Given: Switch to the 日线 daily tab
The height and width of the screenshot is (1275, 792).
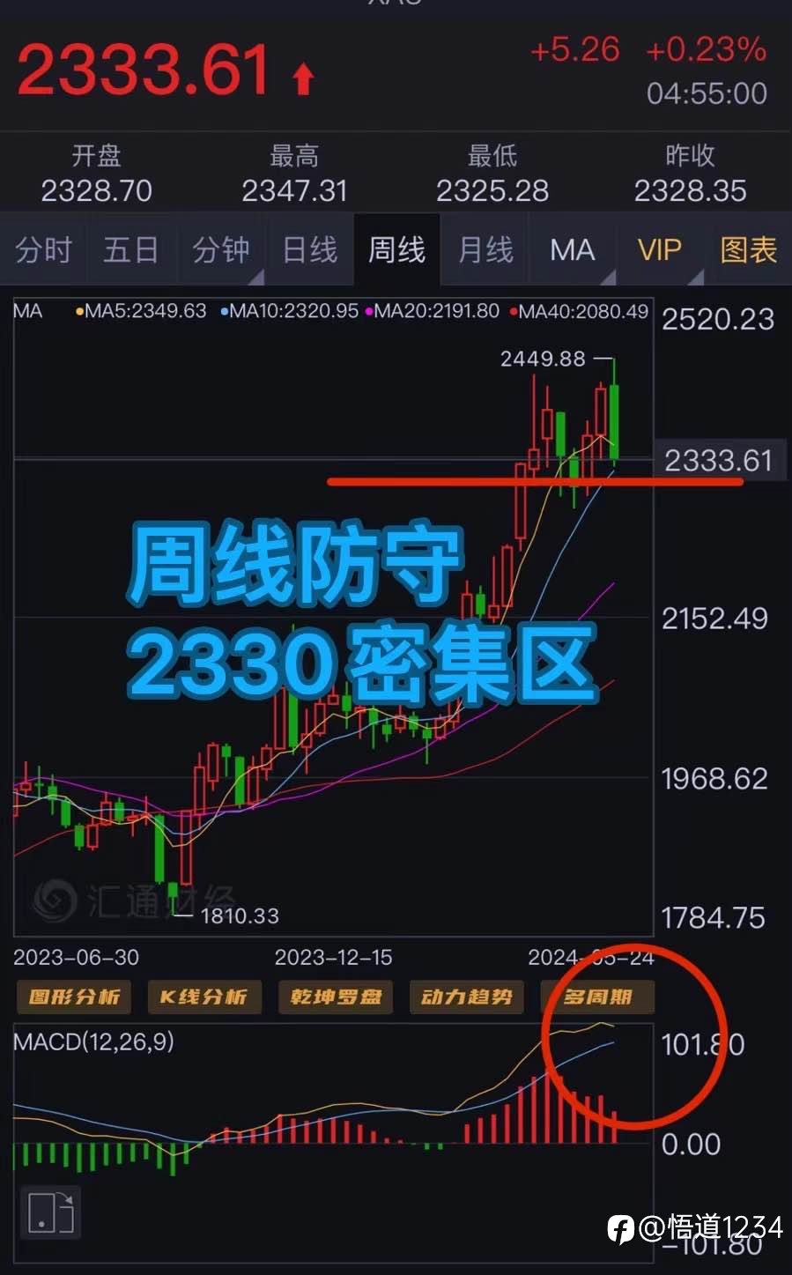Looking at the screenshot, I should pos(309,250).
